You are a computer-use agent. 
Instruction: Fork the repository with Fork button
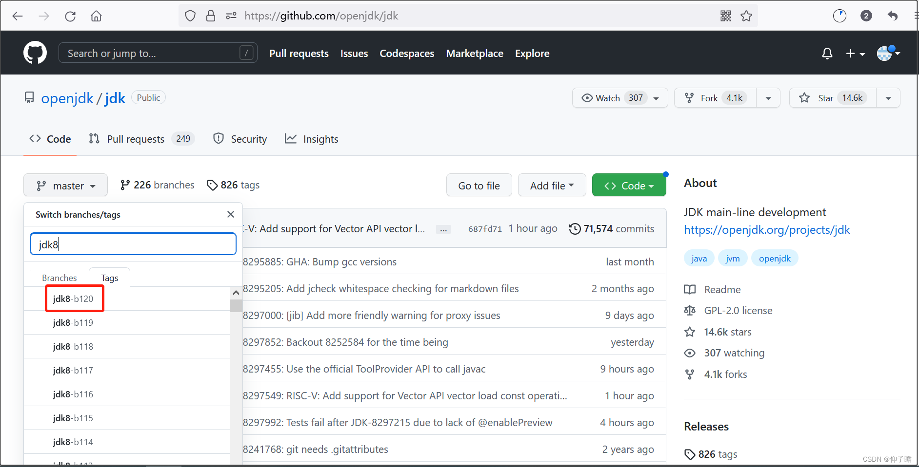[715, 98]
